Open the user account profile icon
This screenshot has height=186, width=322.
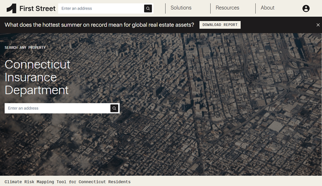pos(306,8)
